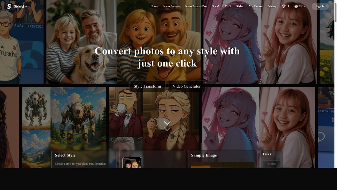
Task: Open Nano Banana Pro from the navigation
Action: click(x=196, y=6)
